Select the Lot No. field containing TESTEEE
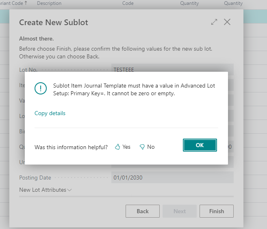Viewport: 267px width, 229px height. click(172, 69)
